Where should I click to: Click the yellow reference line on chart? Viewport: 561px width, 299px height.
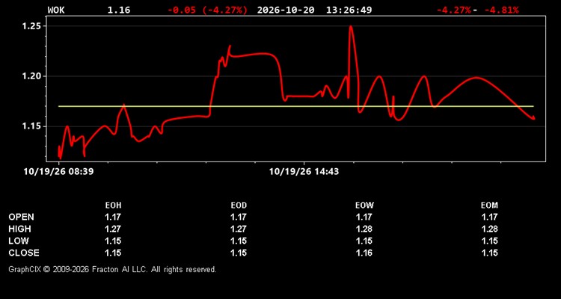296,106
